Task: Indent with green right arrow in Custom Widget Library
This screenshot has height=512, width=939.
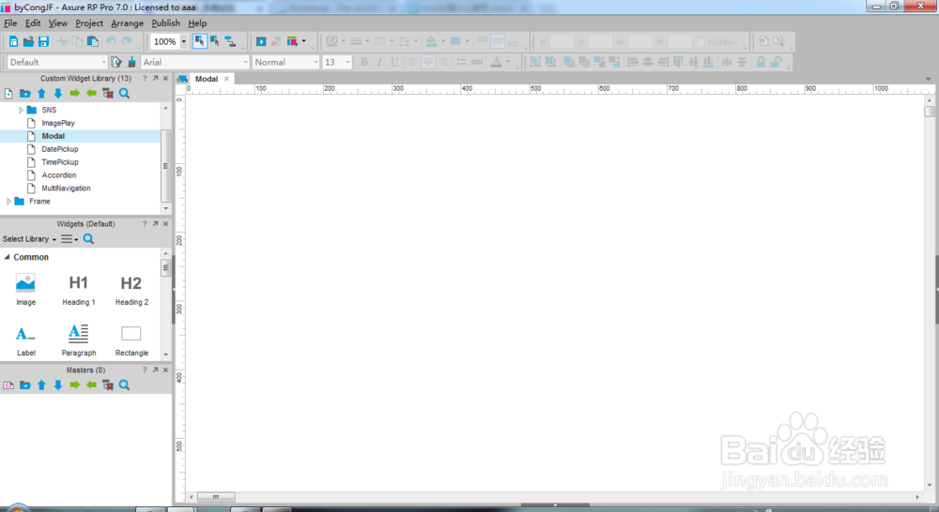Action: point(75,94)
